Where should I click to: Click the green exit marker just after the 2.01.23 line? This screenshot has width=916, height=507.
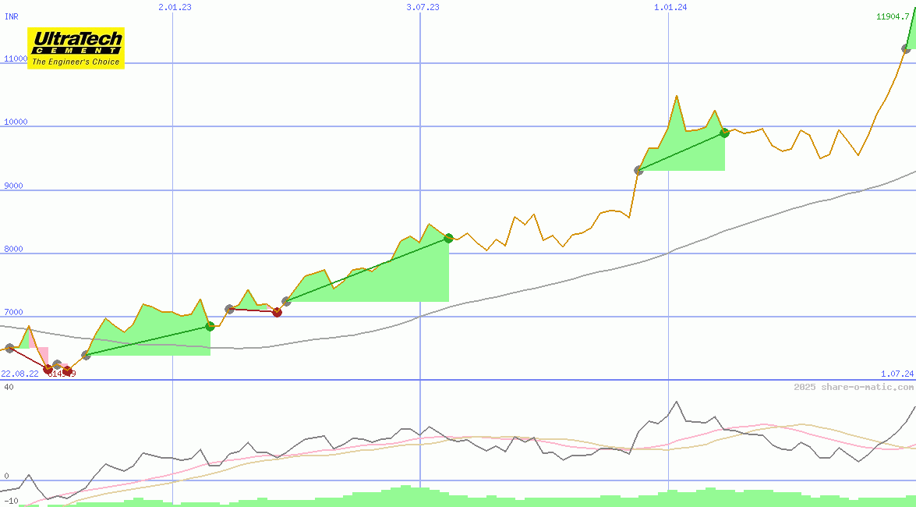[x=210, y=326]
